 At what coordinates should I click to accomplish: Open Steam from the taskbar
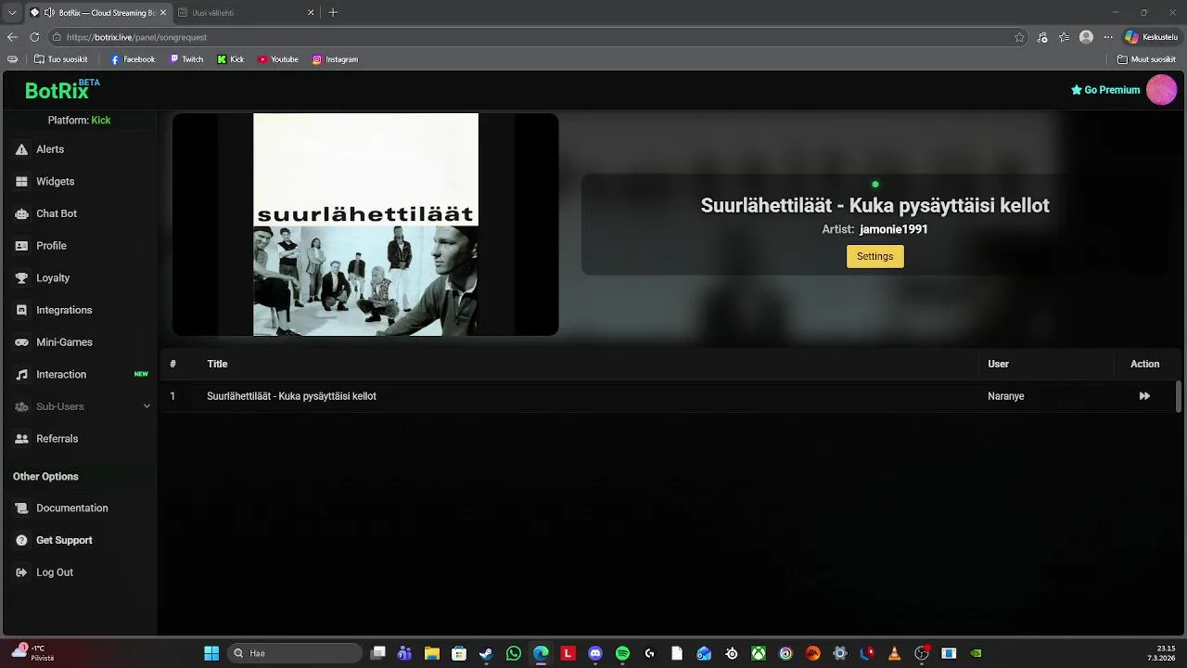pos(486,653)
